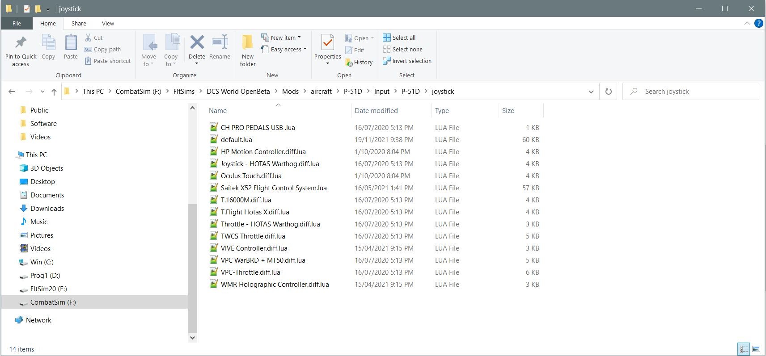Switch to the View tab

point(108,24)
